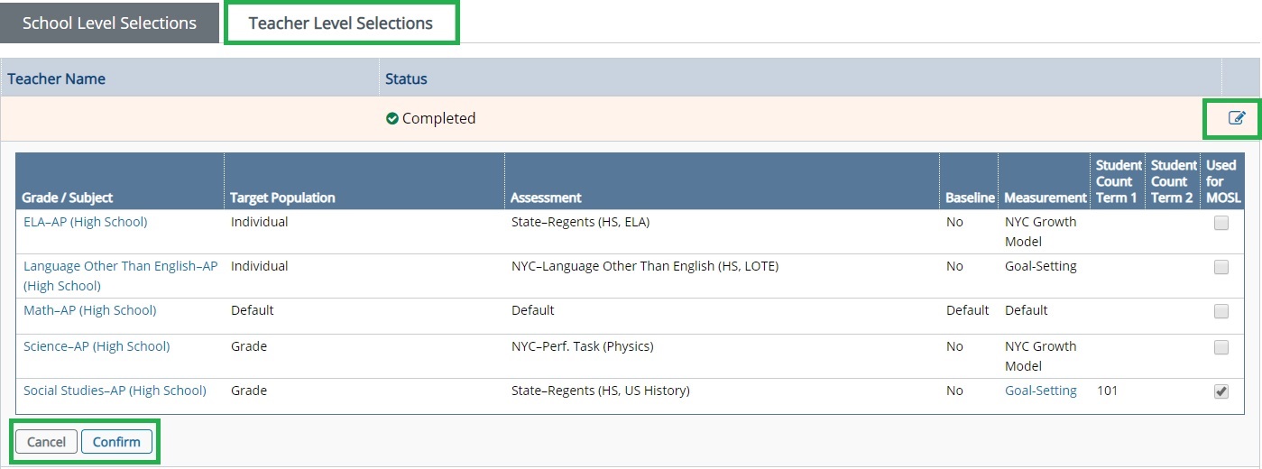Check Used for MOSL for Language Other Than English–AP
1262x469 pixels.
[x=1221, y=267]
